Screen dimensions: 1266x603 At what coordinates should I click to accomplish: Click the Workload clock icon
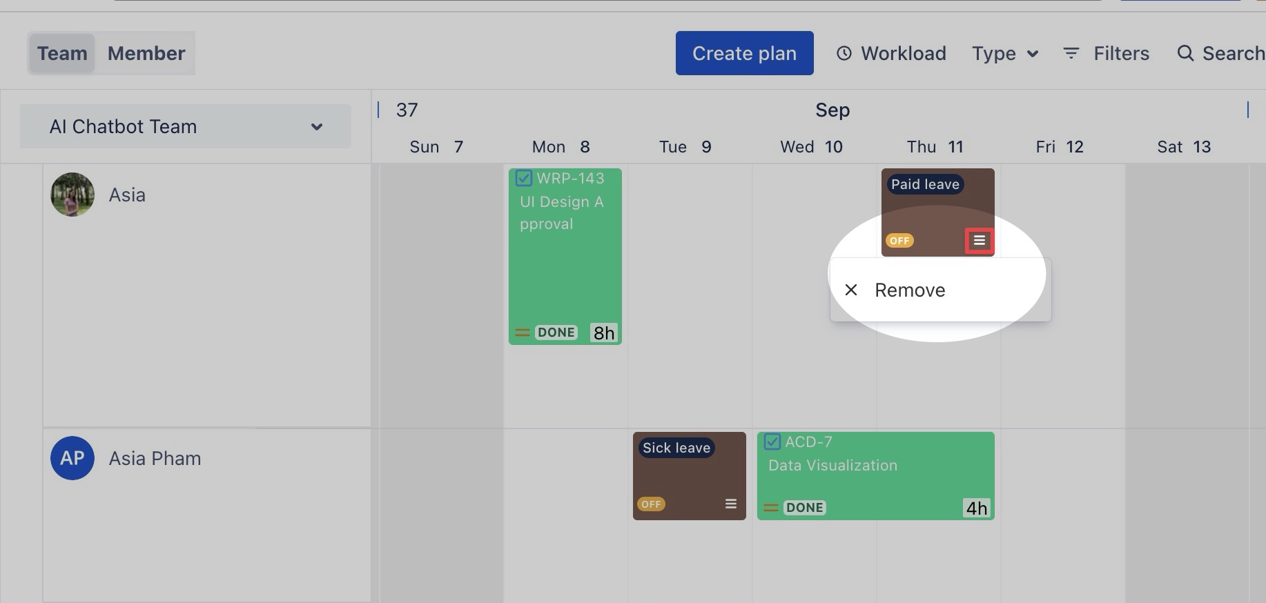coord(844,53)
